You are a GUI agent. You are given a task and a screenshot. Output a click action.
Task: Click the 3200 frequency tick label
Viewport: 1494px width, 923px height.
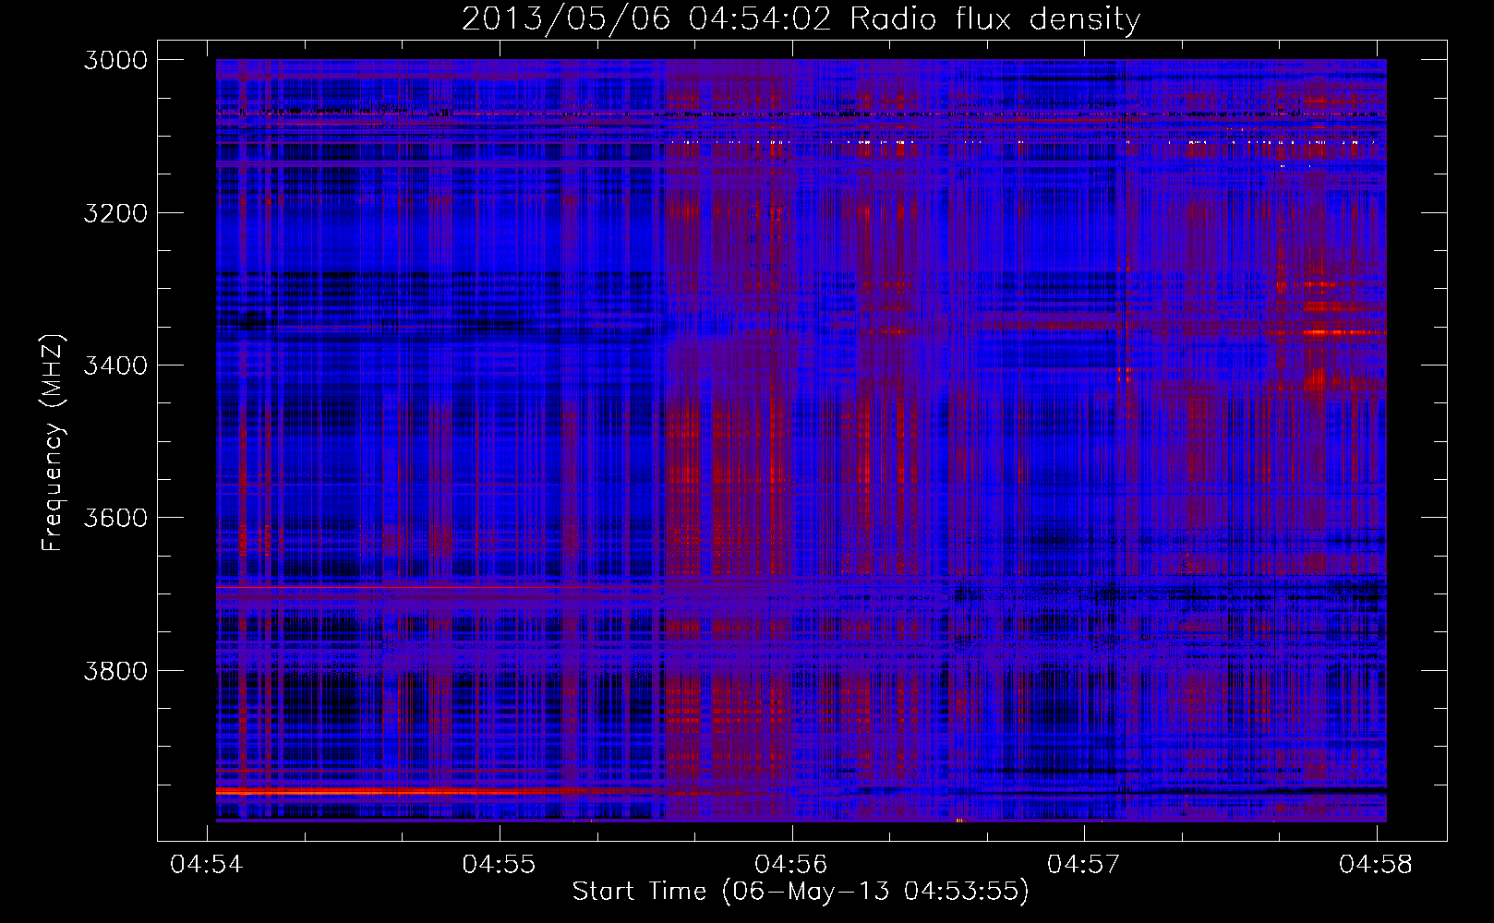click(115, 213)
